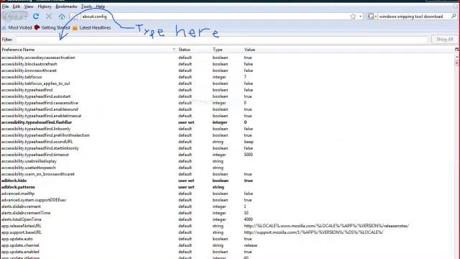Go to the Home page icon

coord(62,17)
